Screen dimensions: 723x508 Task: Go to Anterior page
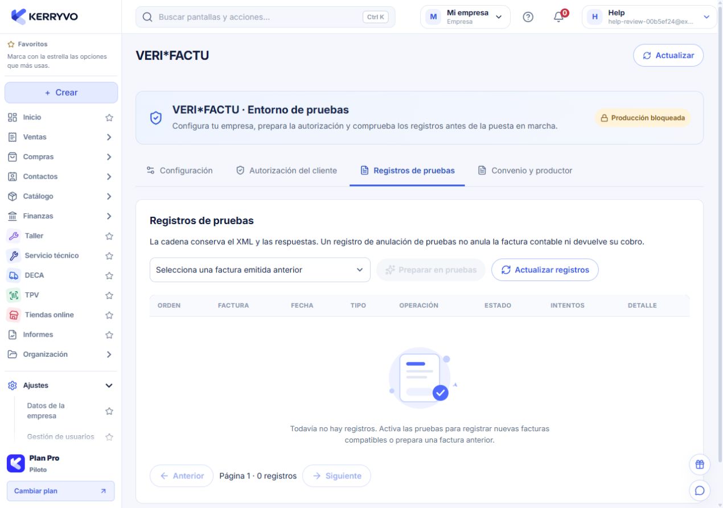(182, 476)
